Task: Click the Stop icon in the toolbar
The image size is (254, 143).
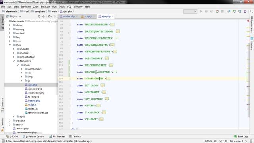Action: point(222,12)
